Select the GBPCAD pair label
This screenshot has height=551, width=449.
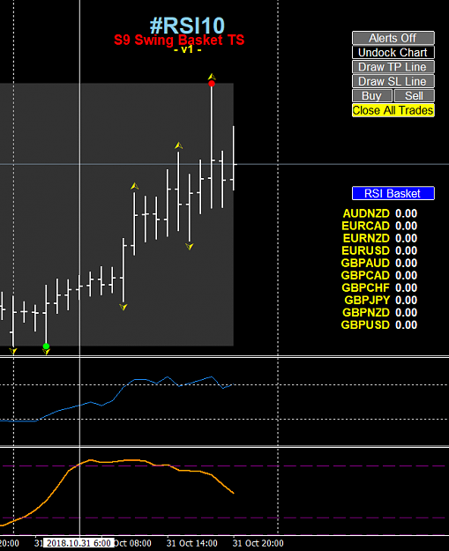[365, 275]
